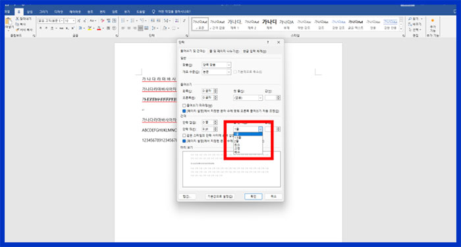This screenshot has height=247, width=461.
Task: Click the spacing after (단락 뒤) spinner field
Action: [209, 129]
